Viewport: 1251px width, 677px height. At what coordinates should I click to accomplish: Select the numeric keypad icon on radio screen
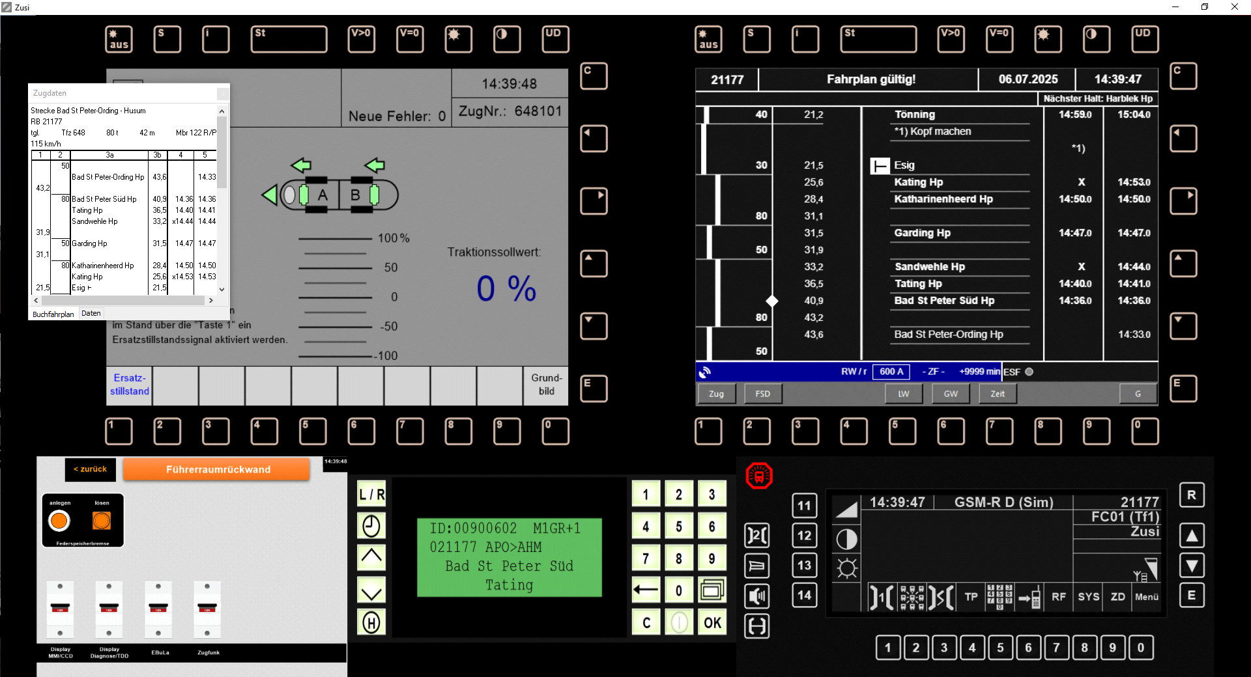coord(999,596)
